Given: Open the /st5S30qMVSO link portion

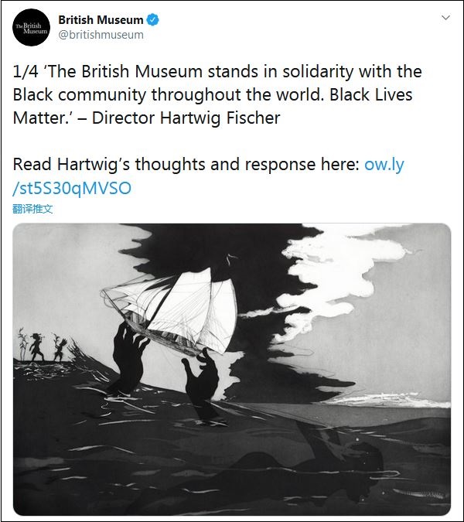Looking at the screenshot, I should [x=72, y=188].
